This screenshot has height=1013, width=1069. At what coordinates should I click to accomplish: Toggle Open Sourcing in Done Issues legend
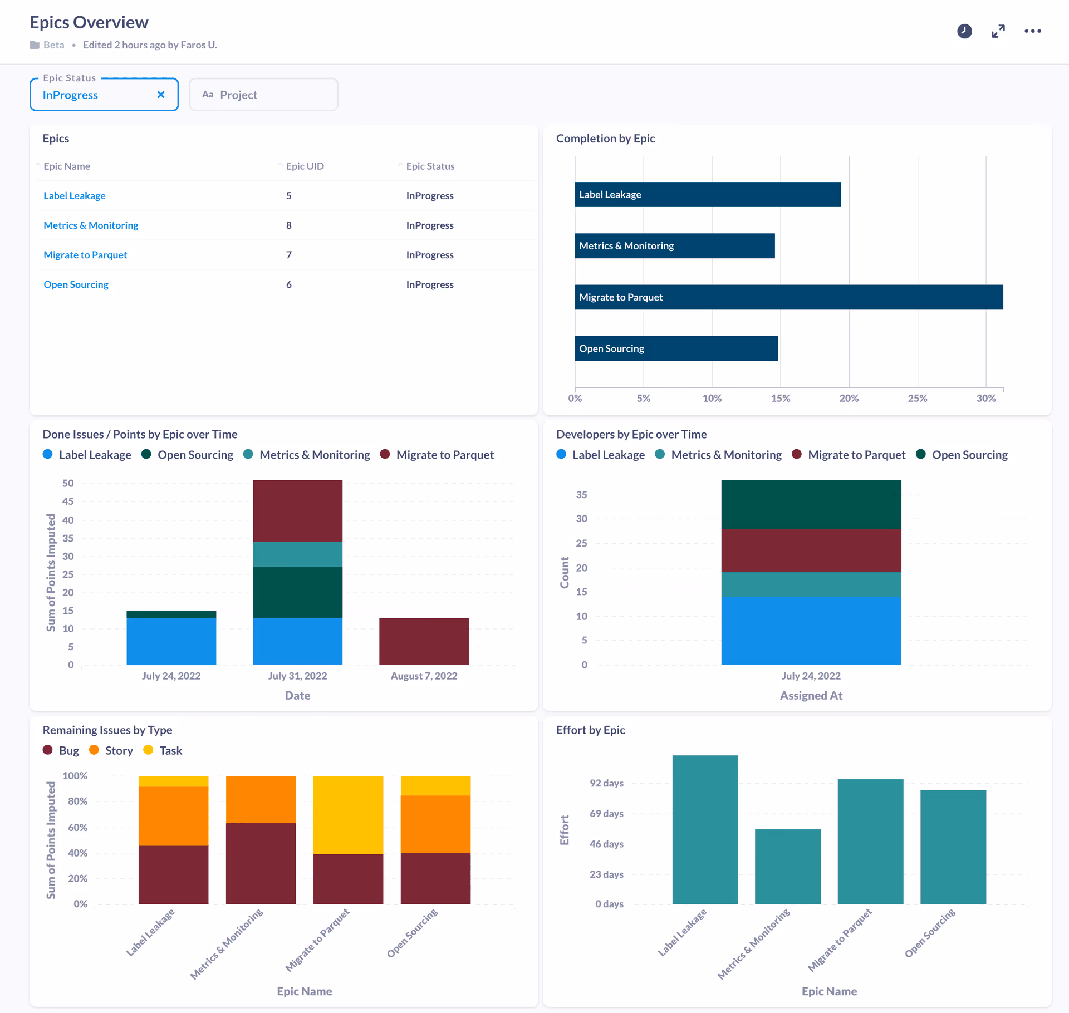pyautogui.click(x=195, y=455)
